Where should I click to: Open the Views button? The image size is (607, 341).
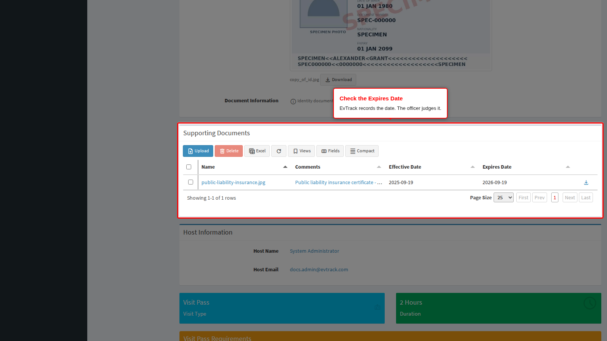(301, 151)
